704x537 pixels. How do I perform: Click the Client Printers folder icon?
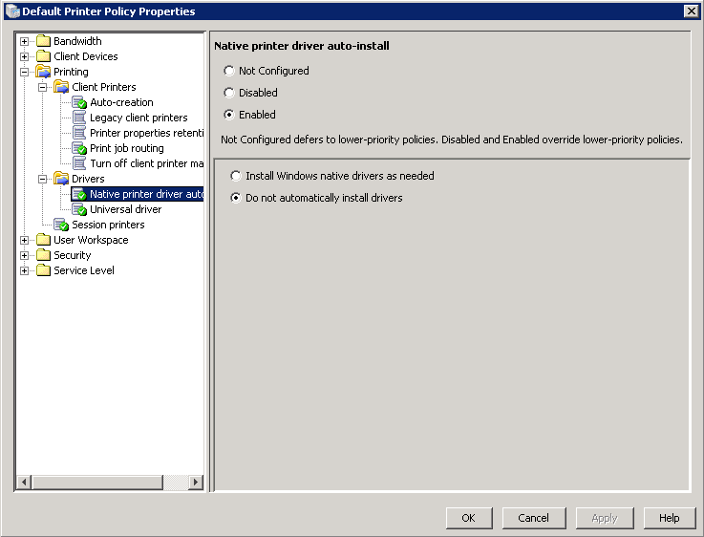click(61, 87)
